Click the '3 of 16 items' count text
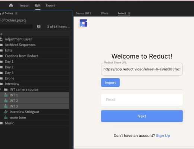The width and height of the screenshot is (194, 149). pyautogui.click(x=58, y=27)
